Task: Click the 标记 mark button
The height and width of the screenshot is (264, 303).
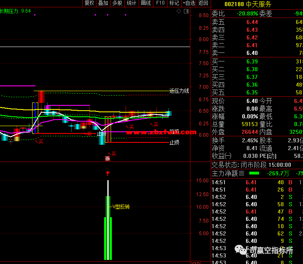Action: [x=174, y=3]
